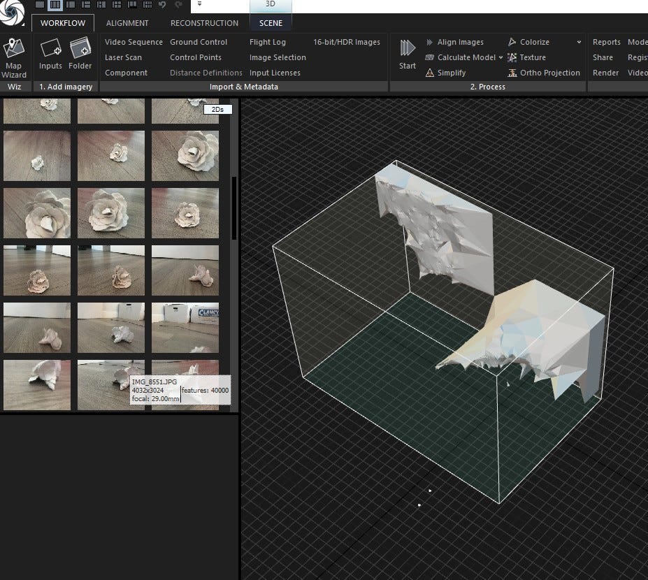Screen dimensions: 648x580
Task: Click the Redo arrow icon
Action: click(178, 5)
